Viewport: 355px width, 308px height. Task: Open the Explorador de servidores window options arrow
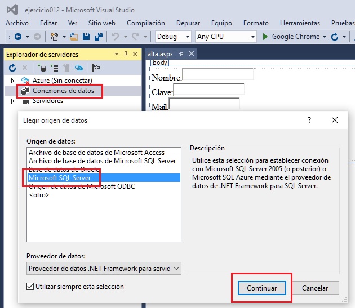coord(117,54)
